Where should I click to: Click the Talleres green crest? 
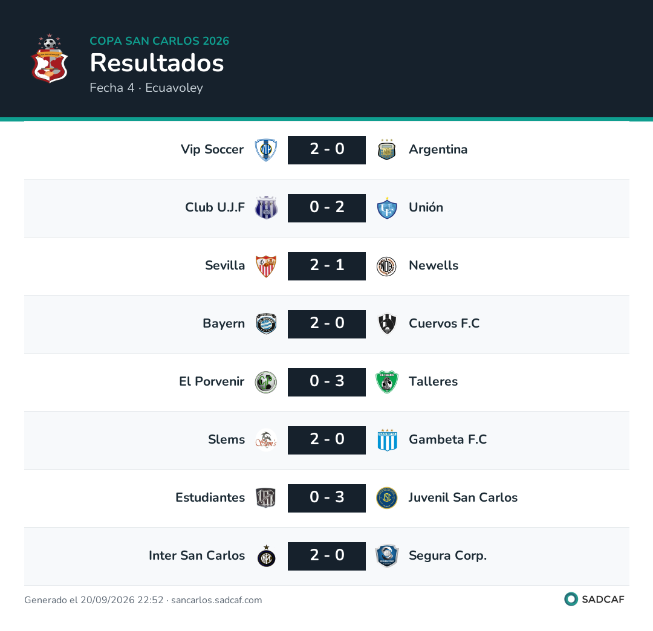click(387, 382)
